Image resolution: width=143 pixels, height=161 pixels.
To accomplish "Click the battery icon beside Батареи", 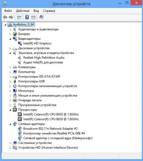I will 15,34.
